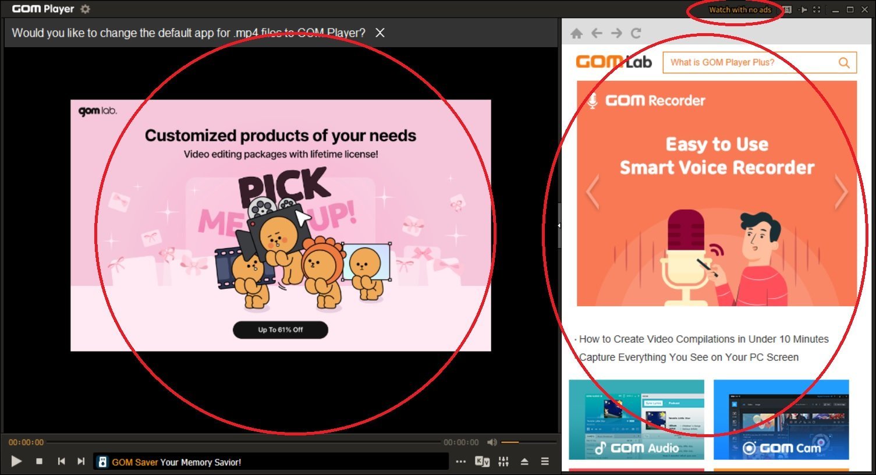The width and height of the screenshot is (876, 475).
Task: Click the GOM Lab search input field
Action: point(751,62)
